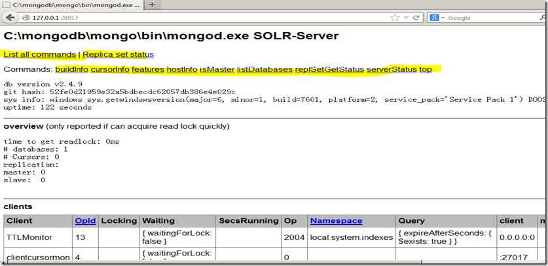Run the buildInfo command link
This screenshot has width=548, height=266.
point(71,69)
